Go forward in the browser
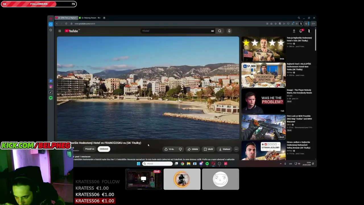 click(x=61, y=24)
